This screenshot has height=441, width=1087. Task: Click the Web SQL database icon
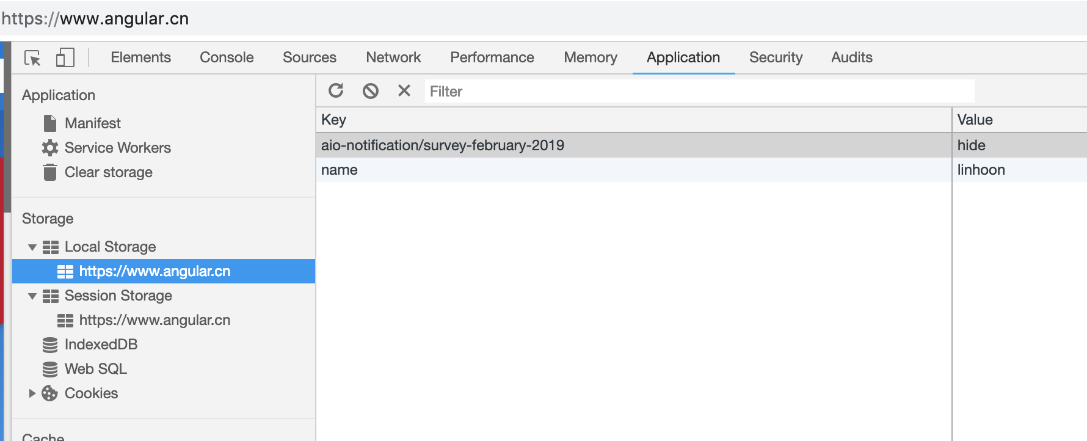[50, 369]
